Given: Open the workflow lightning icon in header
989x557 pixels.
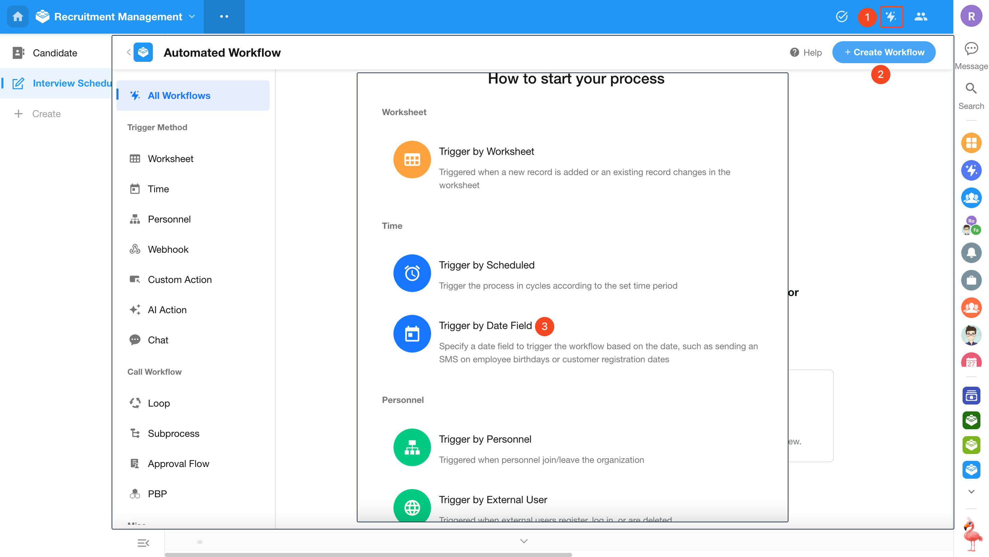Looking at the screenshot, I should coord(891,16).
